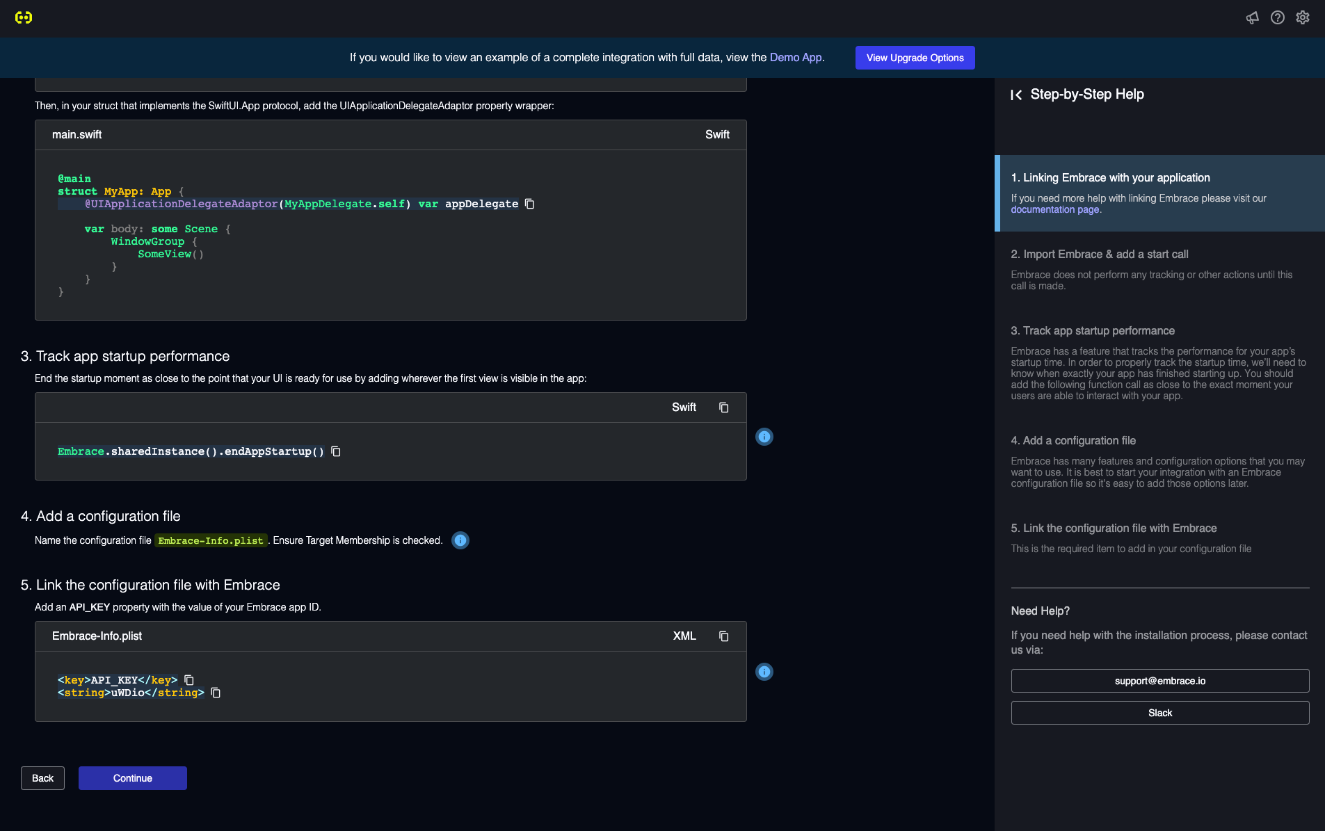Image resolution: width=1325 pixels, height=831 pixels.
Task: Click the 'Need Help?' heading
Action: (1041, 611)
